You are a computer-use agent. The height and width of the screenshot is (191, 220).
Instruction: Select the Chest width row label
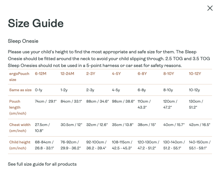click(x=20, y=128)
